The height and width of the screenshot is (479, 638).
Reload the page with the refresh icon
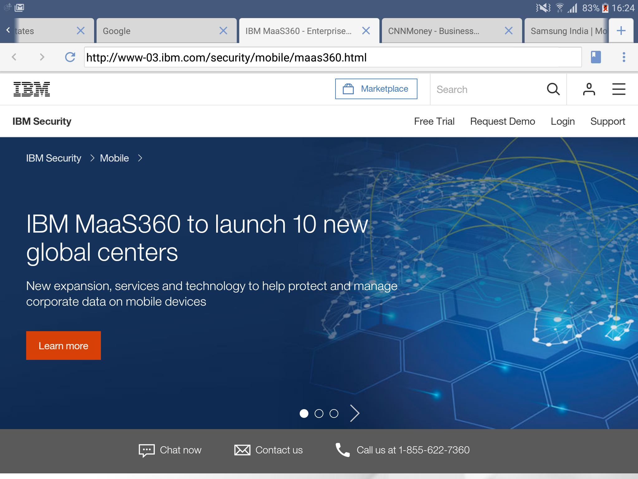click(70, 57)
